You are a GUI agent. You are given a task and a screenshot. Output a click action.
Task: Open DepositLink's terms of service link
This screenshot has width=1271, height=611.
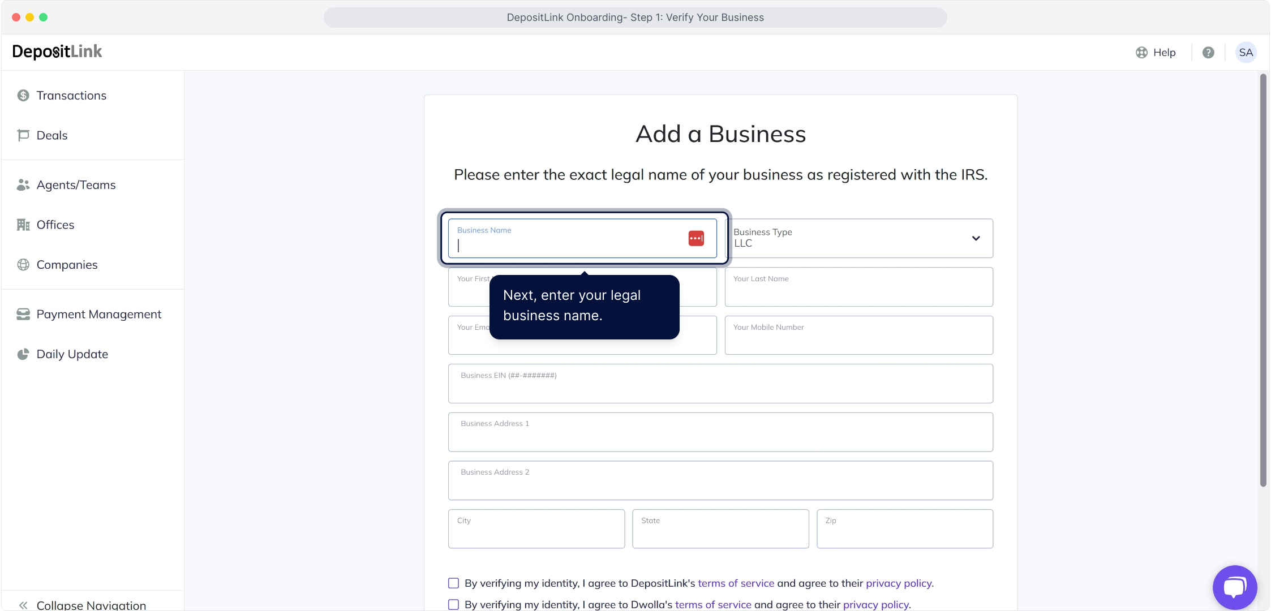736,583
